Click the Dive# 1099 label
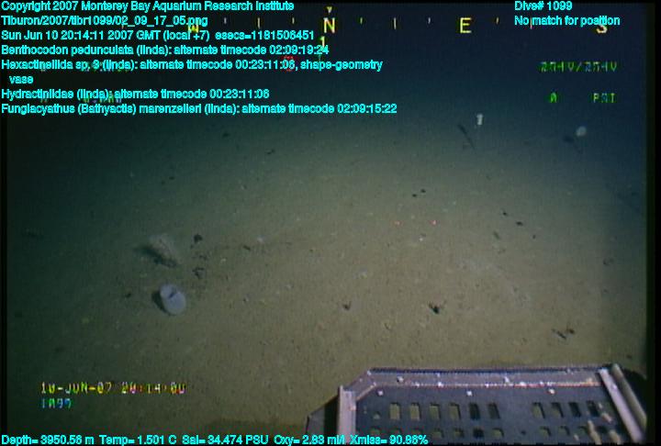Screen dimensions: 661x446 pyautogui.click(x=543, y=6)
